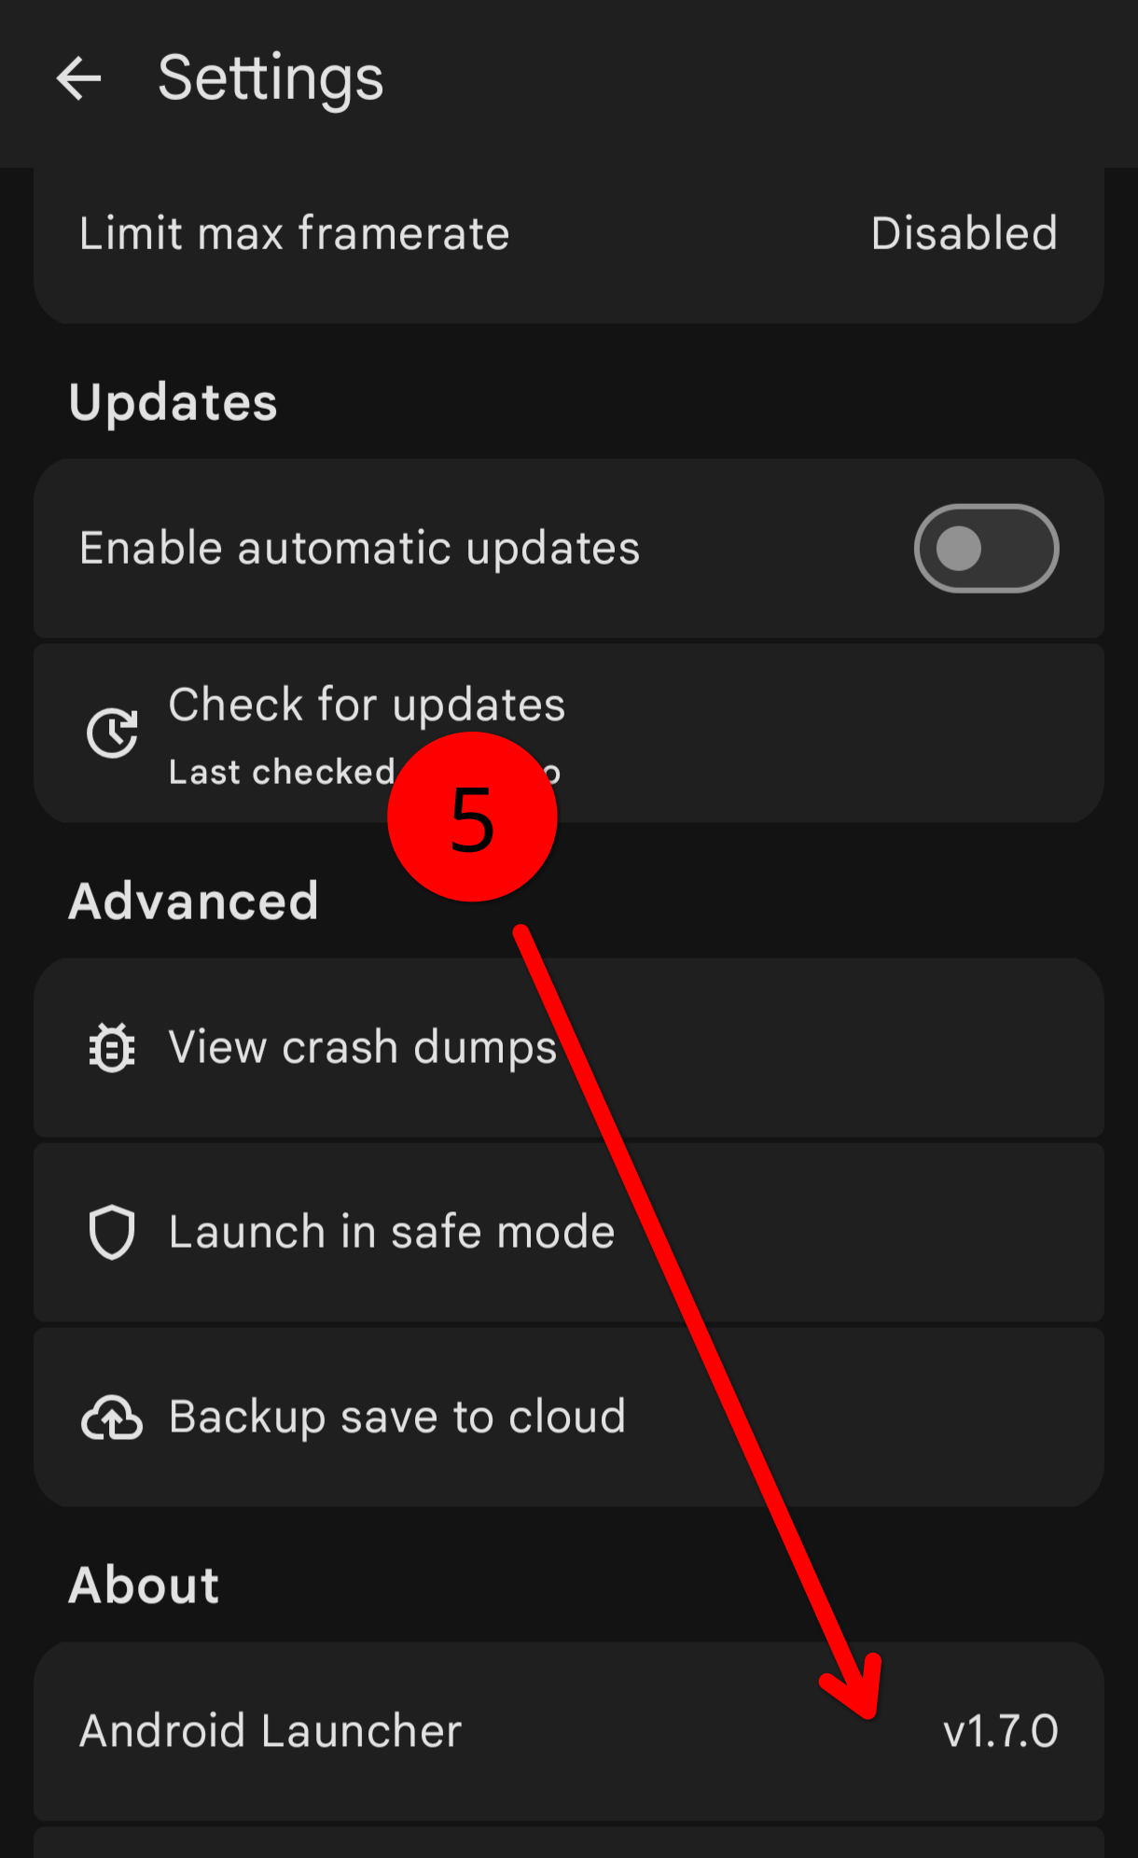
Task: Tap the Android Launcher entry
Action: point(569,1731)
